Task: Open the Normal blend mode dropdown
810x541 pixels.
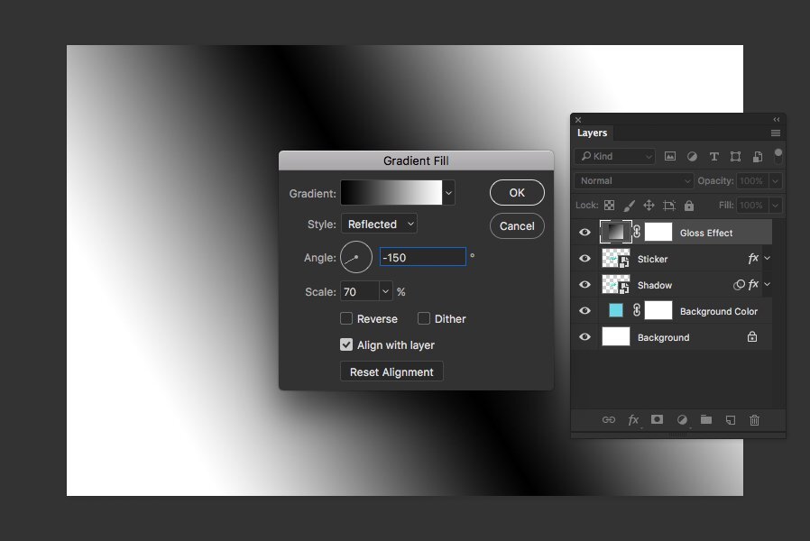Action: coord(634,180)
